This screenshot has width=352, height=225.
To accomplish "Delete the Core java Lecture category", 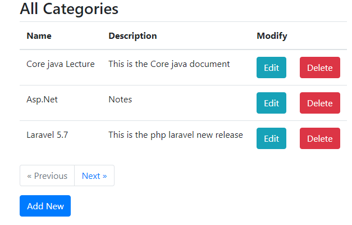I will click(x=319, y=67).
